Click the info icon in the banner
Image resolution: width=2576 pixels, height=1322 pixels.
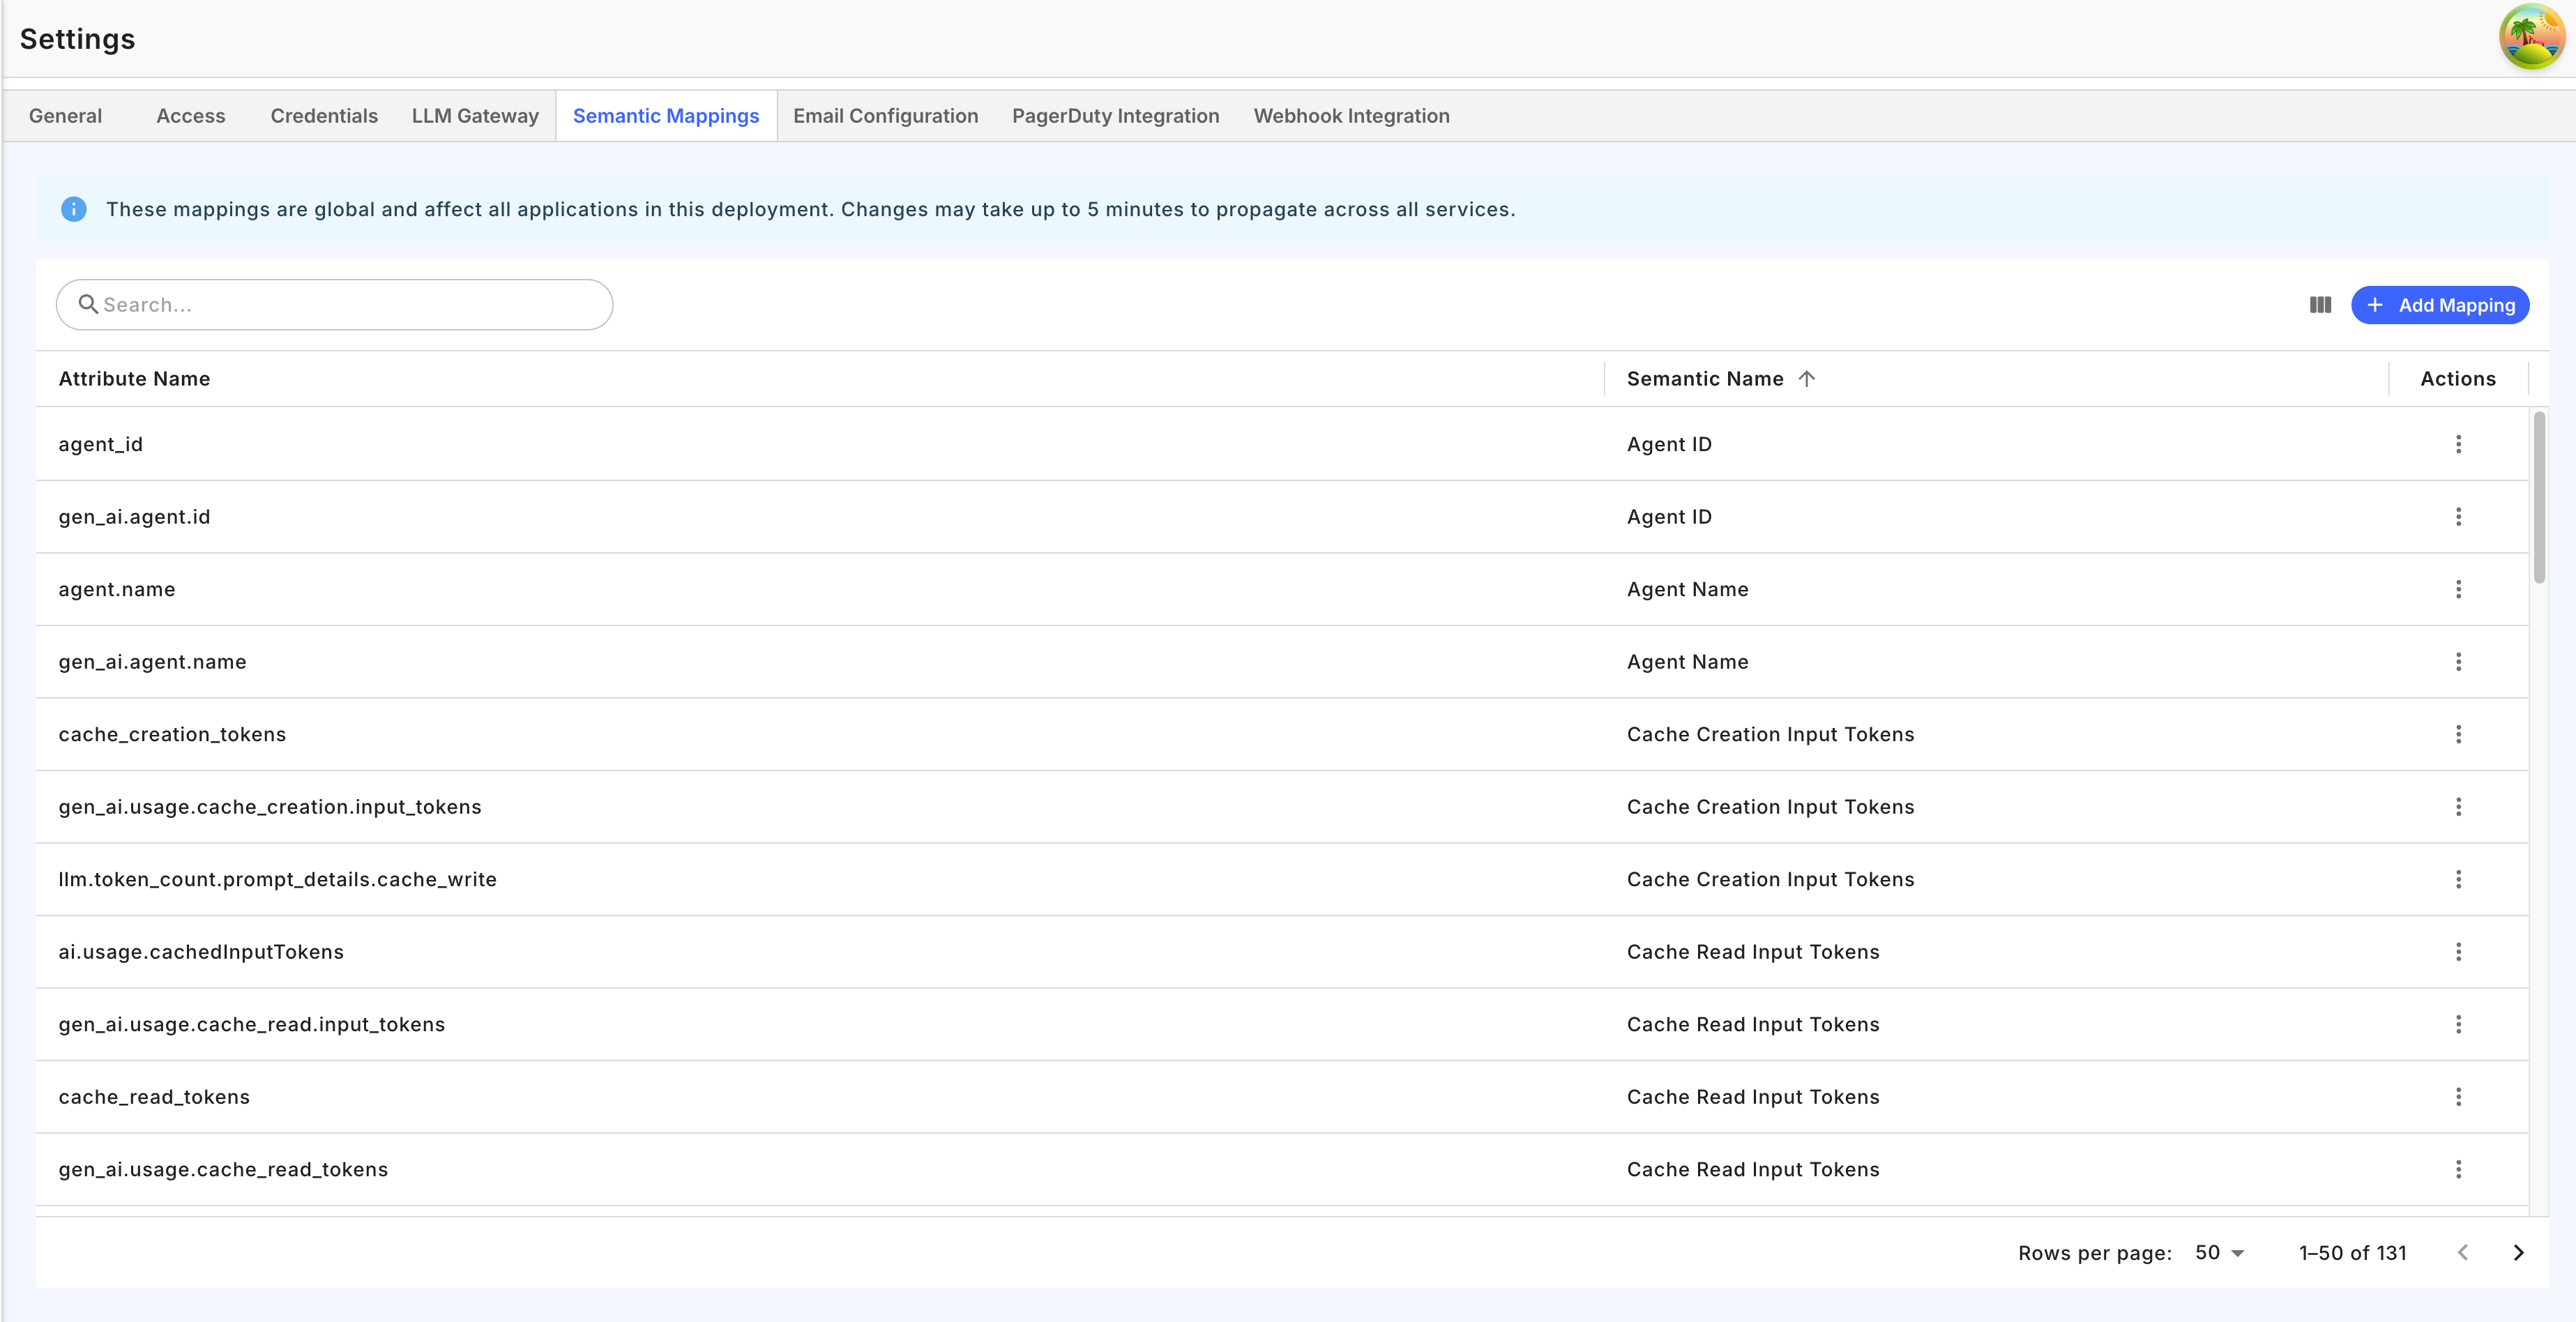[74, 209]
